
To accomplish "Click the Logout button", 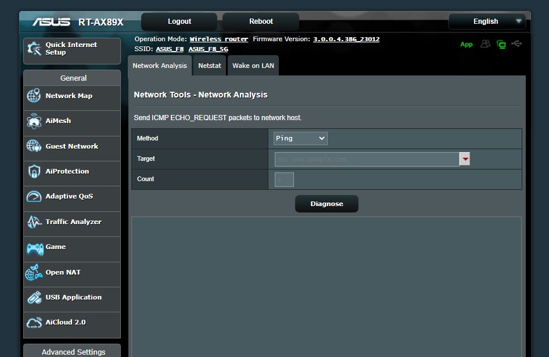I will point(180,21).
